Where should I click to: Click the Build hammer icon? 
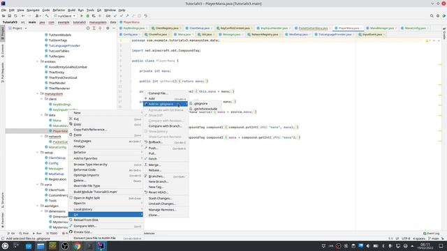tap(47, 16)
